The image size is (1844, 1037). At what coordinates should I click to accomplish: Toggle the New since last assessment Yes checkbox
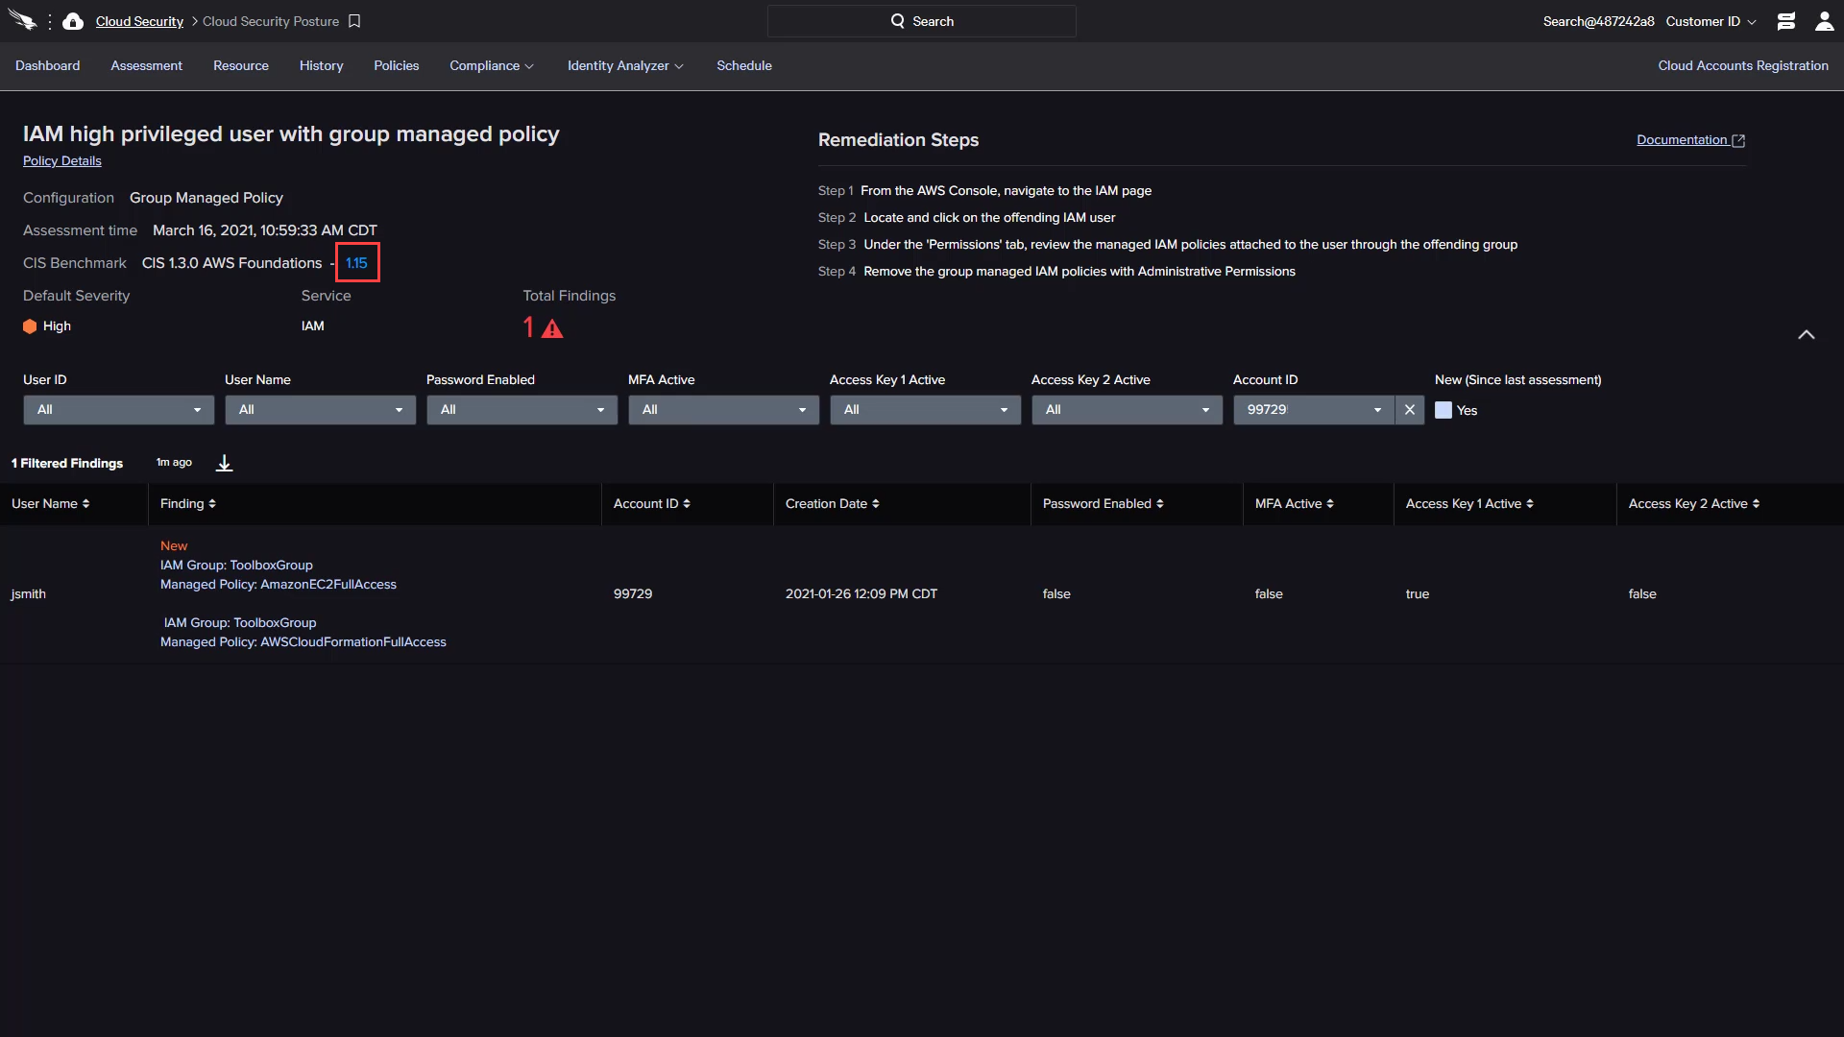click(x=1444, y=410)
